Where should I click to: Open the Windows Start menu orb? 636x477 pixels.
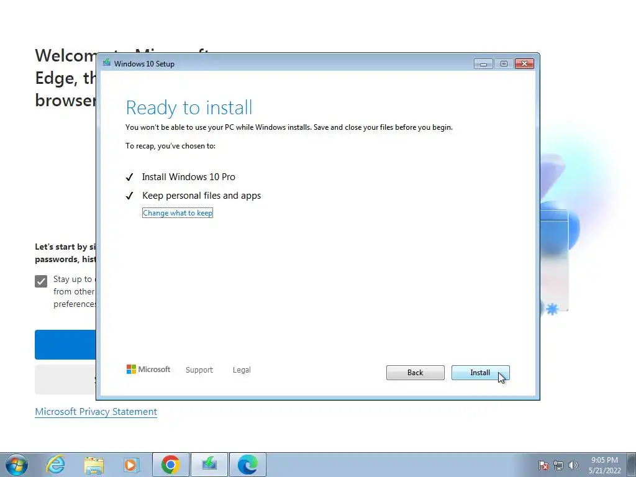coord(17,465)
